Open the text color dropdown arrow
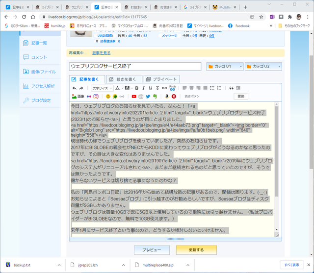This screenshot has height=273, width=314. tap(122, 88)
